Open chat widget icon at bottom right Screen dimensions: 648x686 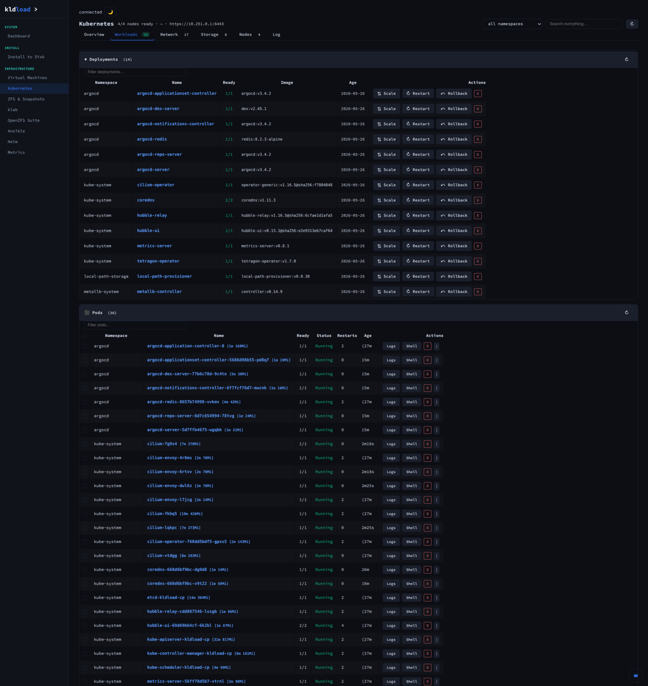click(636, 675)
